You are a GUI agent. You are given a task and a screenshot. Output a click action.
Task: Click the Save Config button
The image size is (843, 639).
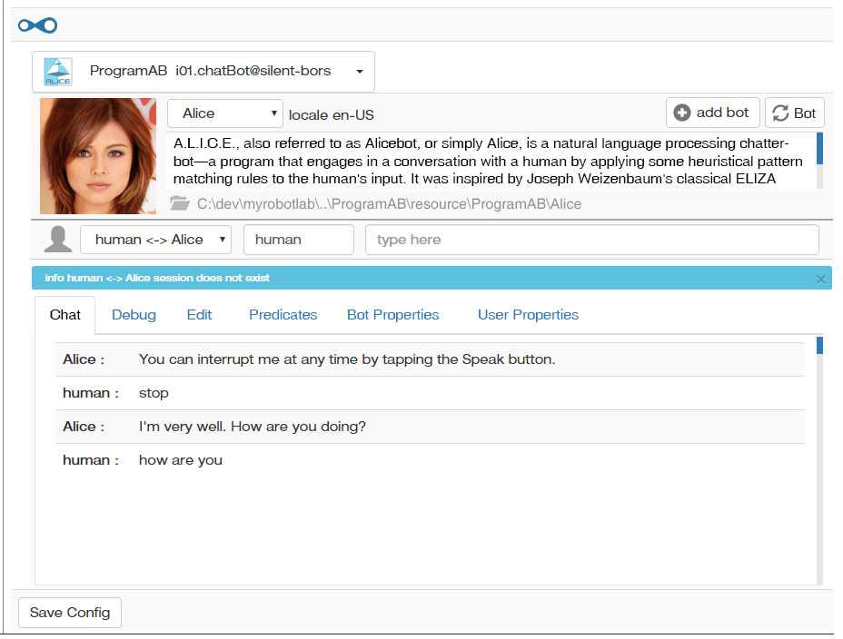(x=70, y=613)
